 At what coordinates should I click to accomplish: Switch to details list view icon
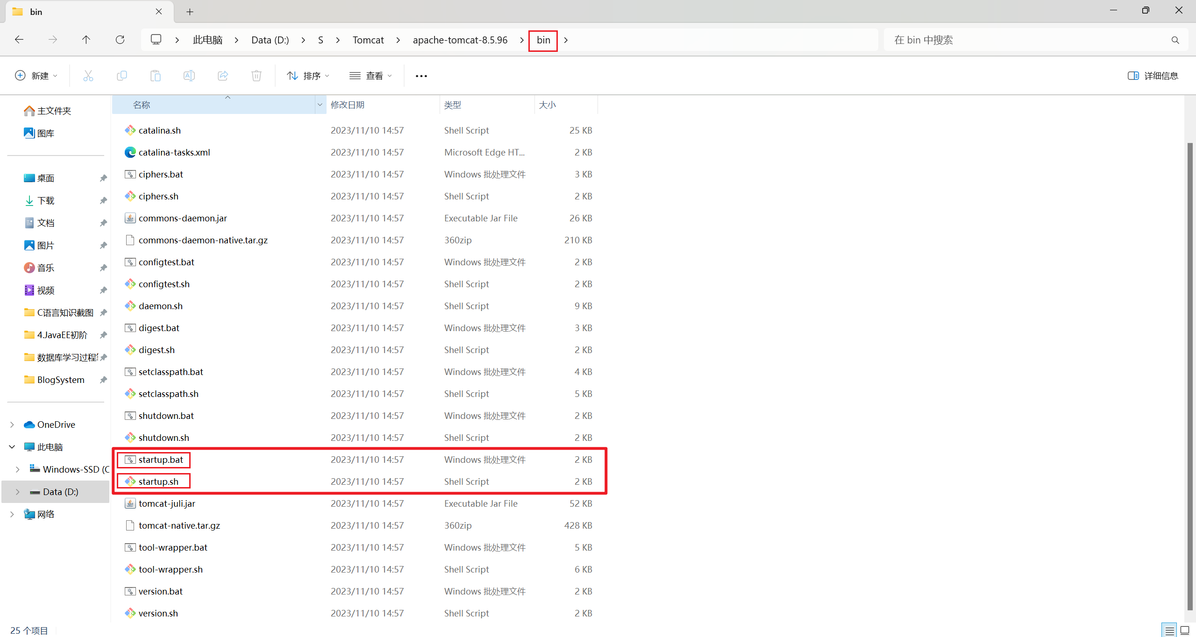(1169, 631)
